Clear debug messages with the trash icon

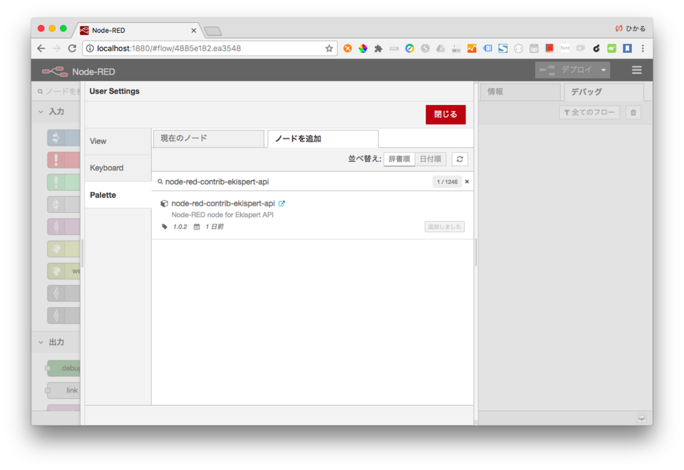pos(633,113)
